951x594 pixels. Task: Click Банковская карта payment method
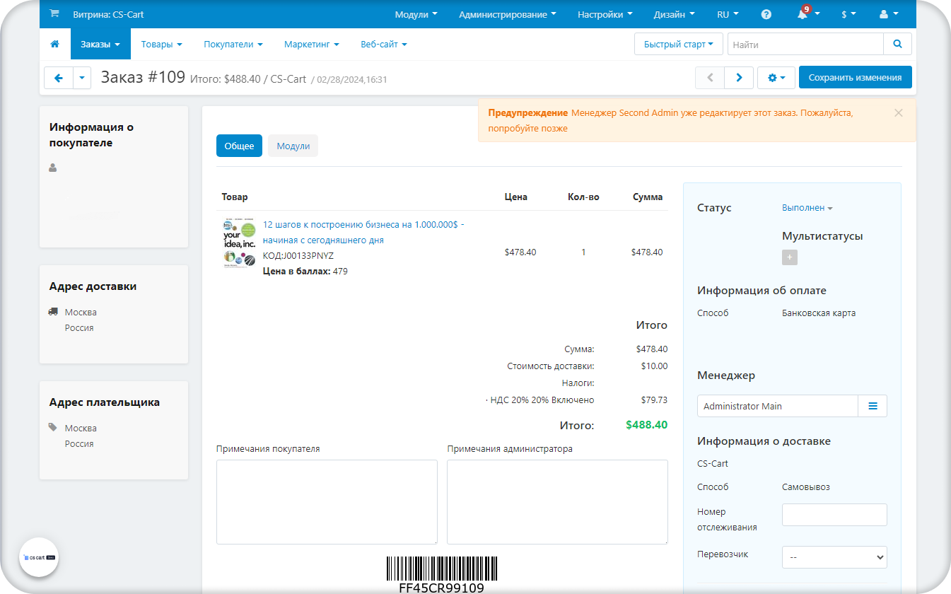[819, 313]
